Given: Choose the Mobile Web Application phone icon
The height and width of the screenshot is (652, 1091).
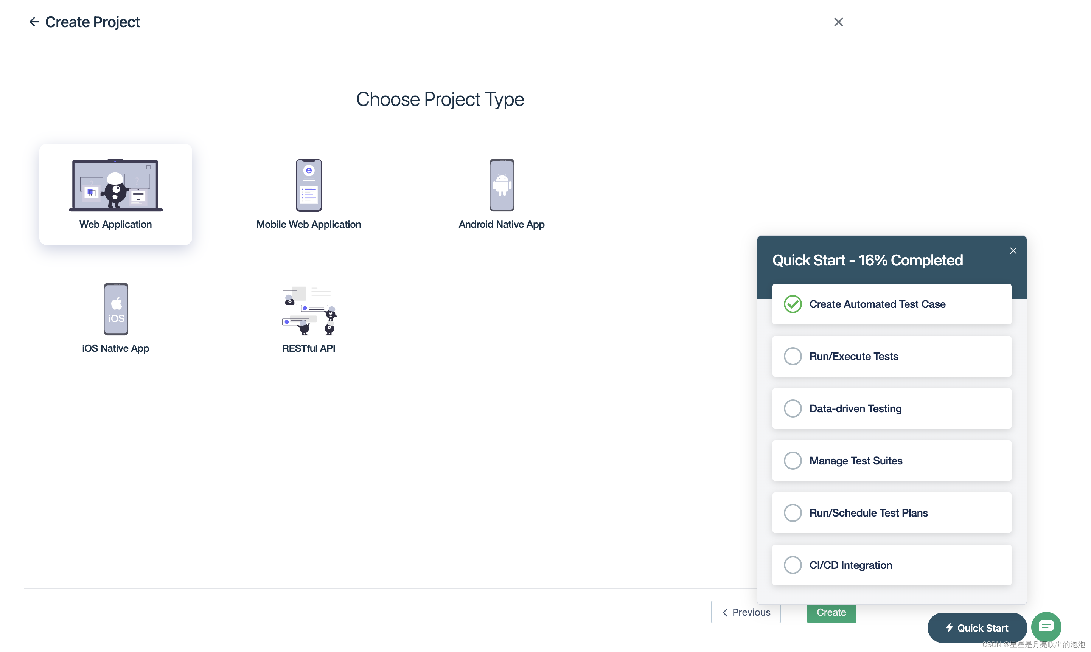Looking at the screenshot, I should 308,185.
